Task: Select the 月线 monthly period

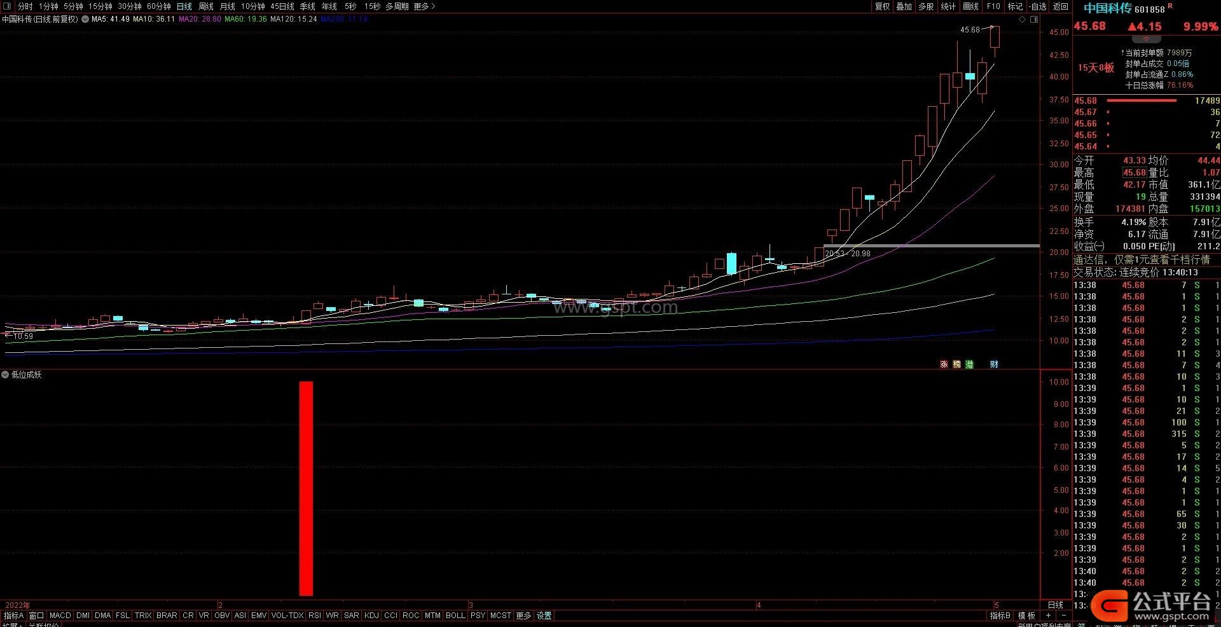Action: coord(228,6)
